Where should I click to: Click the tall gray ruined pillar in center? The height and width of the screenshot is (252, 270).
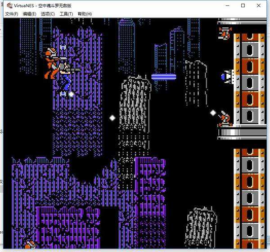(x=134, y=112)
